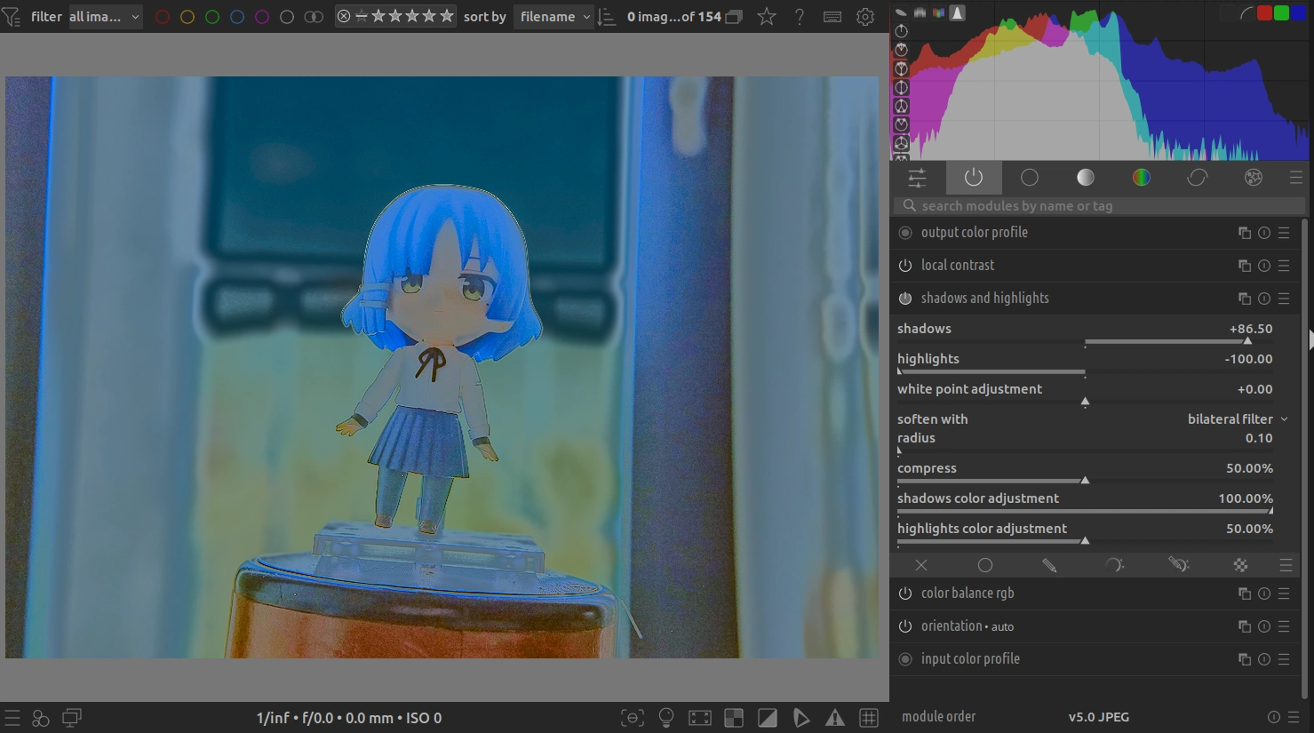Expand the input color profile module
Viewport: 1314px width, 733px height.
pos(970,659)
